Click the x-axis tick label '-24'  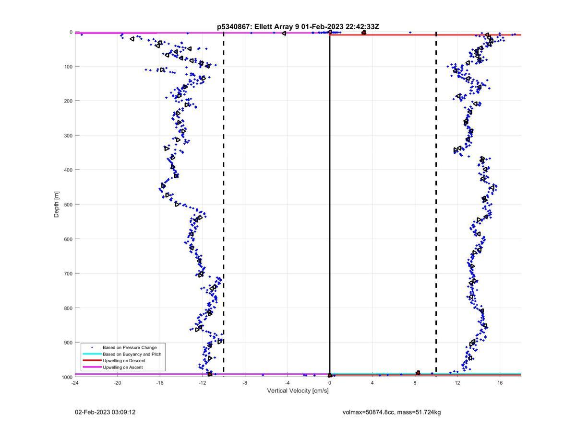point(75,383)
